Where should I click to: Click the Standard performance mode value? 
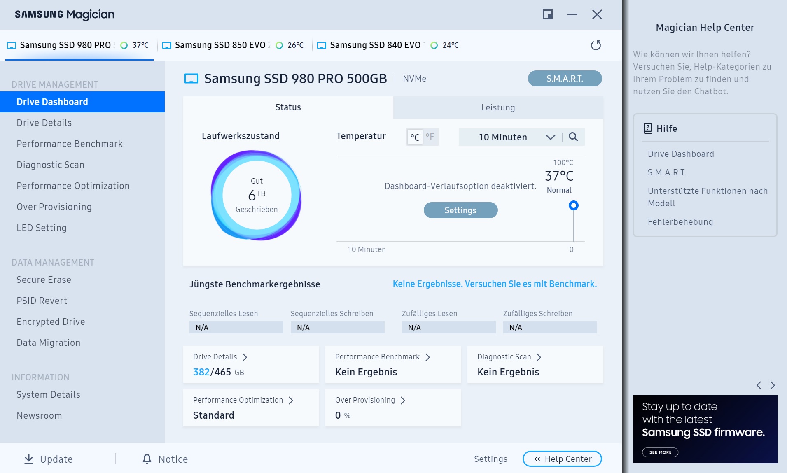coord(213,415)
